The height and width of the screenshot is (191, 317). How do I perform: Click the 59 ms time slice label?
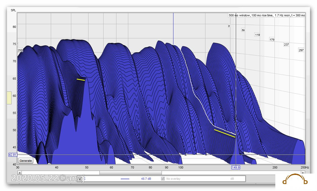(x=243, y=30)
